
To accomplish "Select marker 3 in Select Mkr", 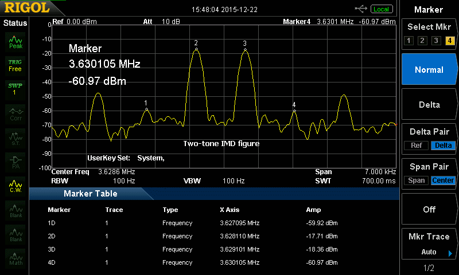I will point(436,40).
